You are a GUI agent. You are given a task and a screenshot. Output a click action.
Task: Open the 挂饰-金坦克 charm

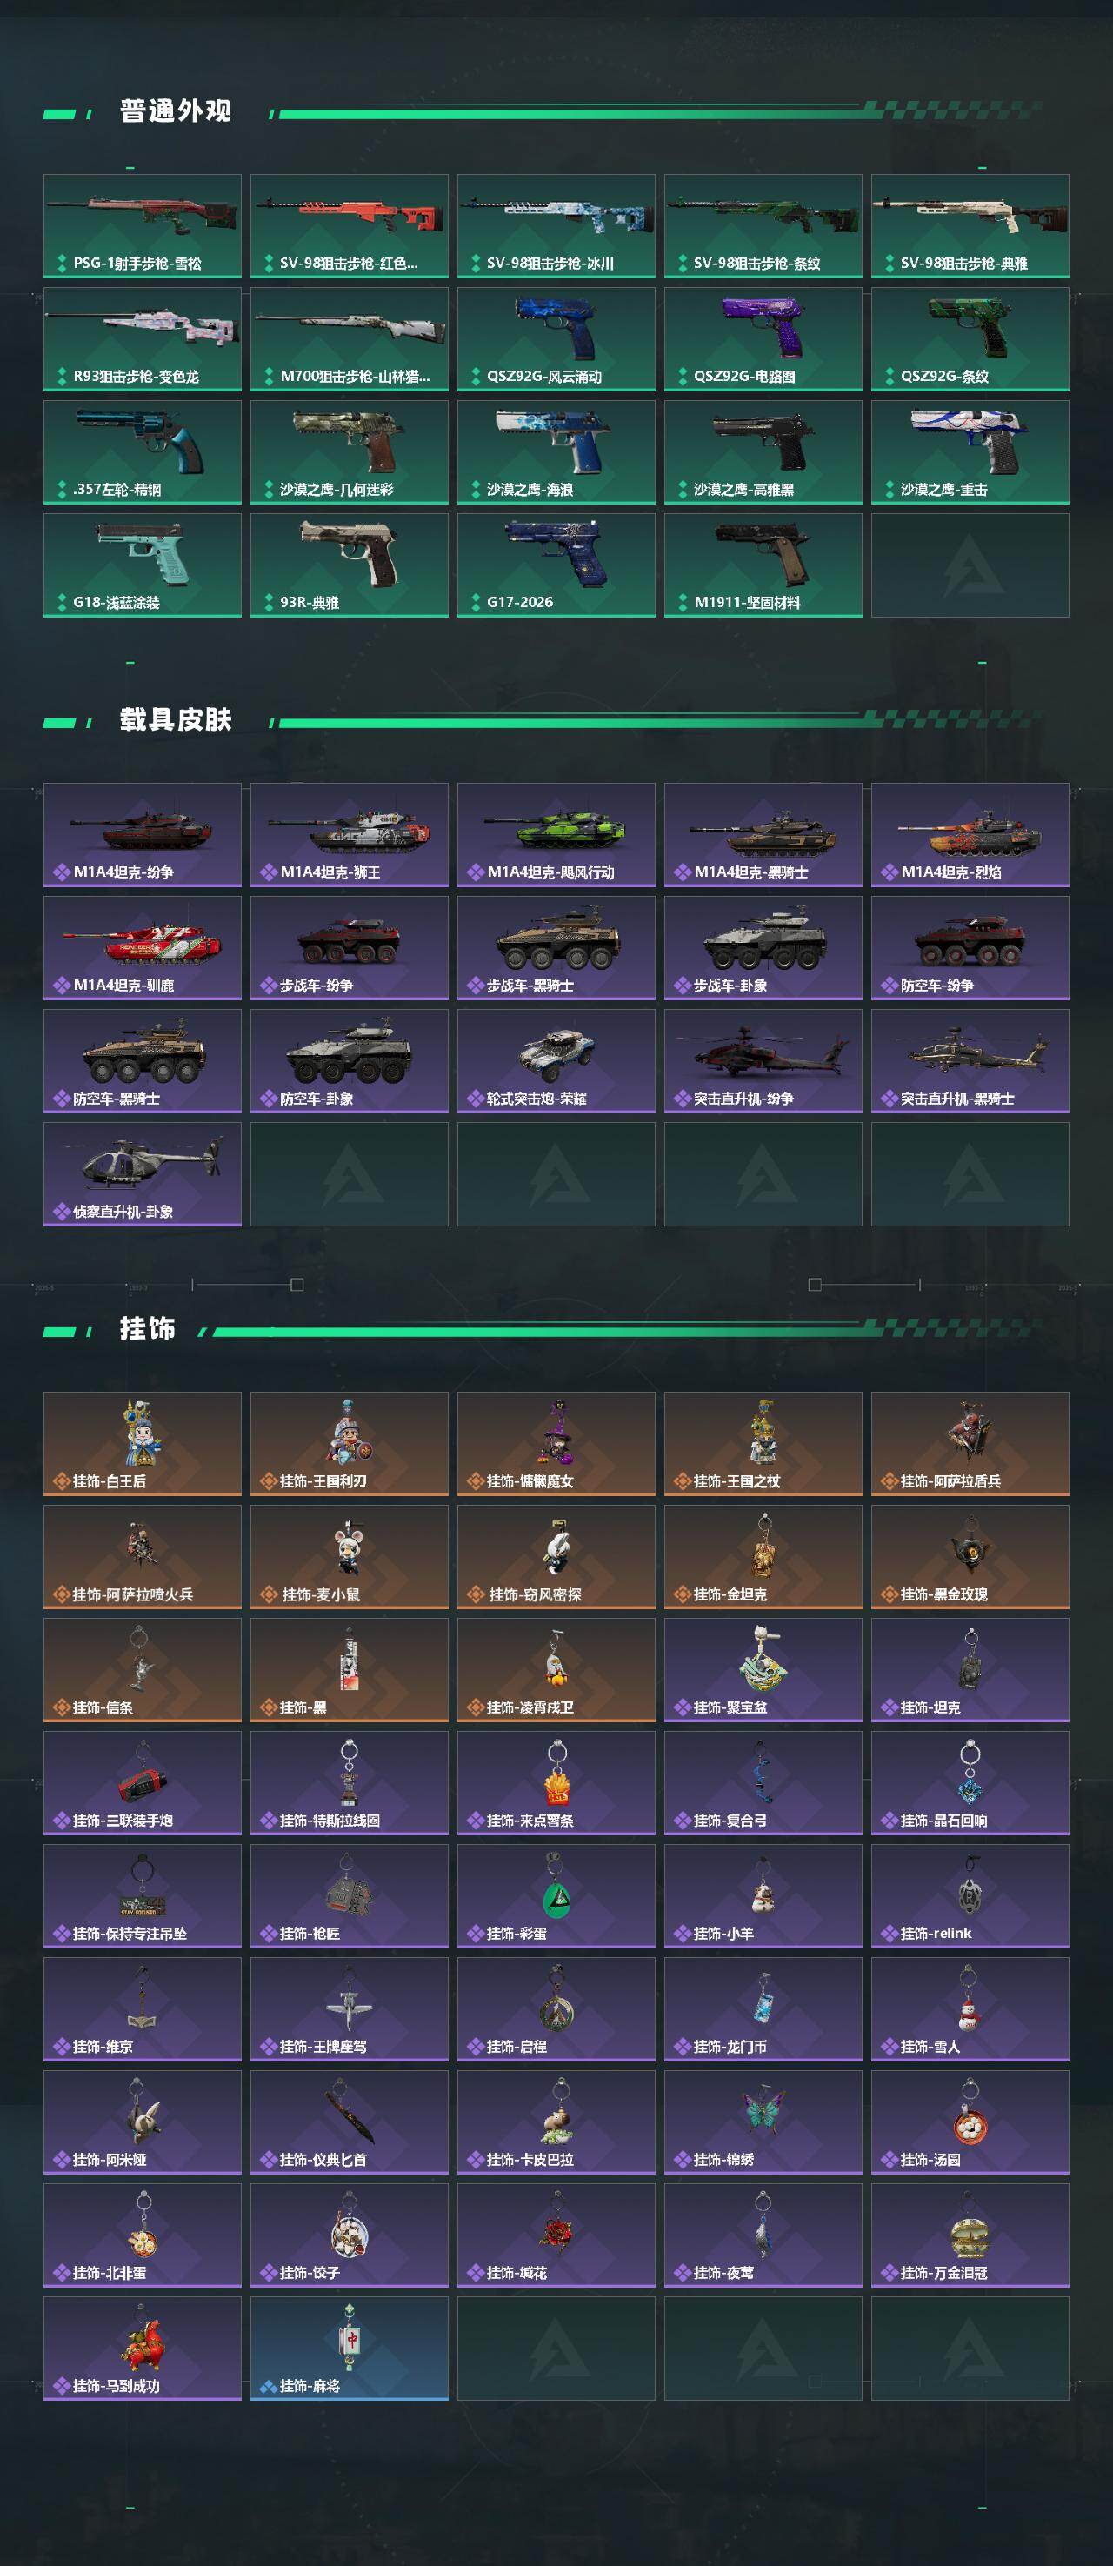click(763, 1557)
